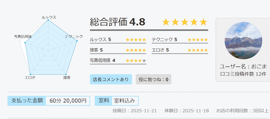The image size is (270, 119).
Task: Click the 接客 star rating
Action: pyautogui.click(x=136, y=50)
